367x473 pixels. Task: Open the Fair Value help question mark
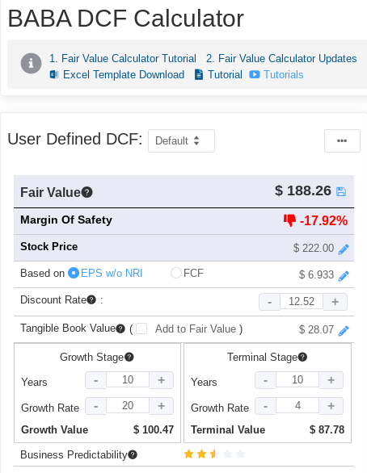pyautogui.click(x=87, y=192)
